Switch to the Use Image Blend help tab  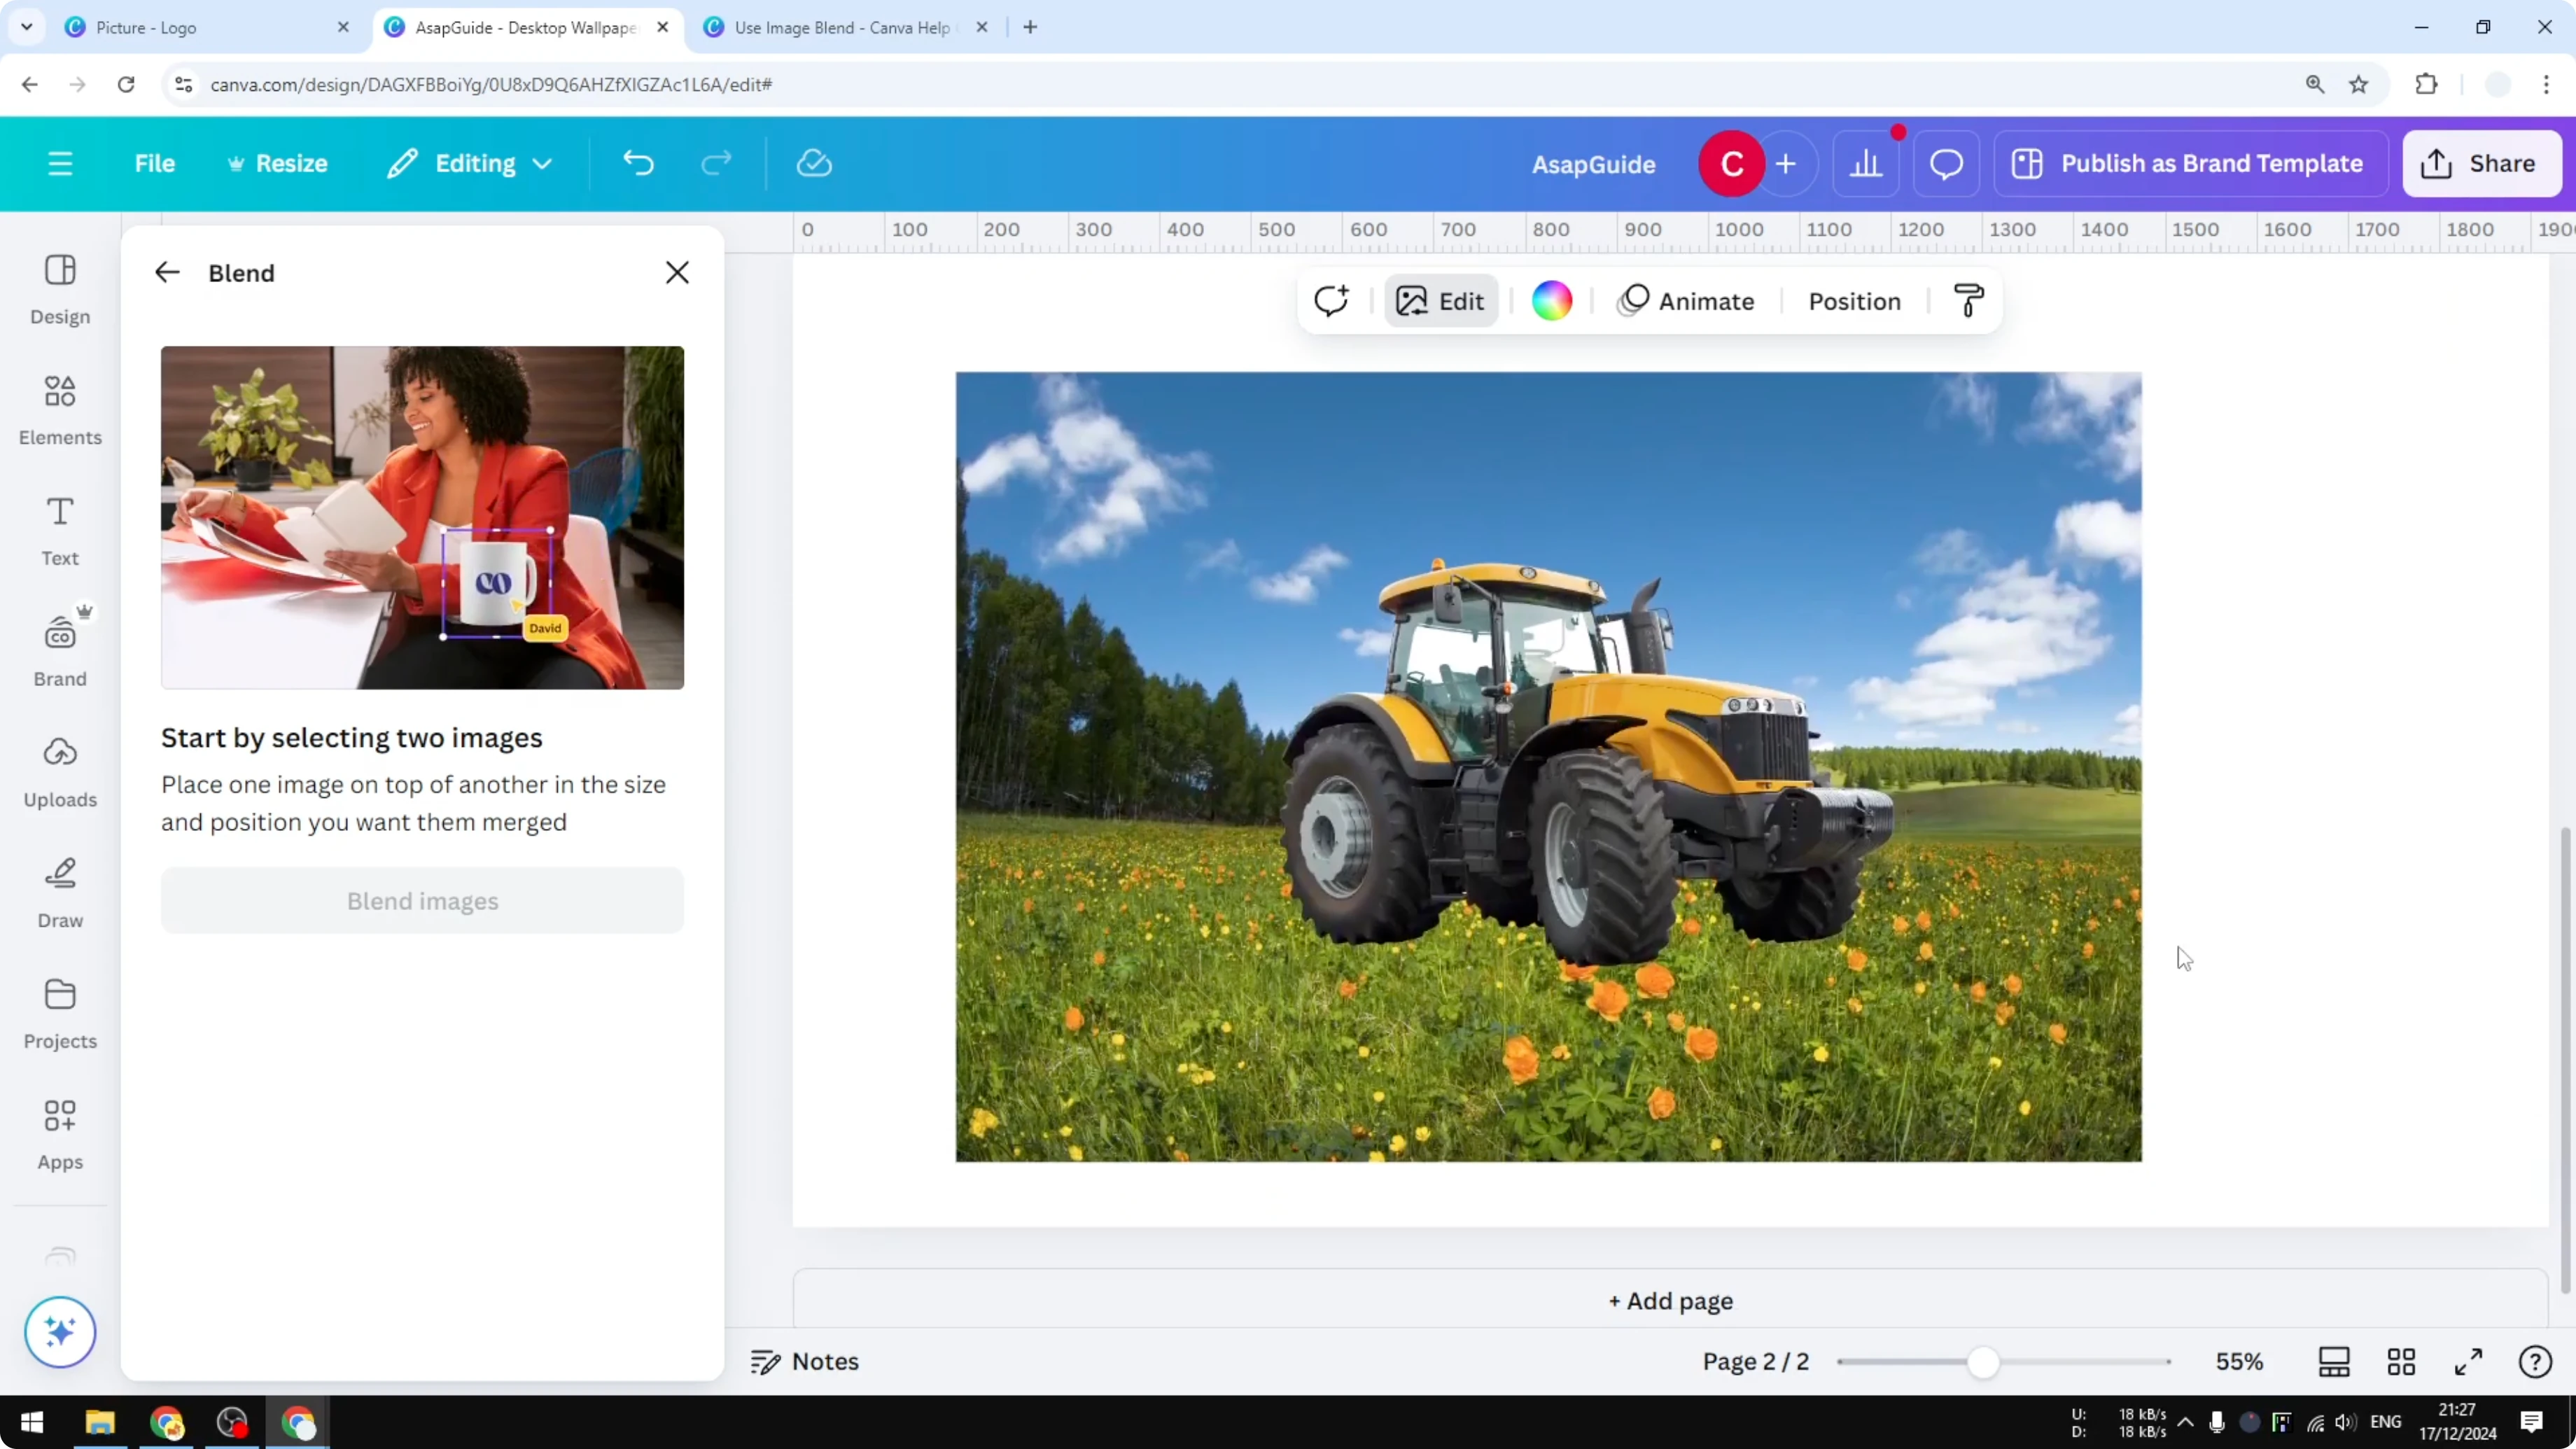pyautogui.click(x=840, y=27)
